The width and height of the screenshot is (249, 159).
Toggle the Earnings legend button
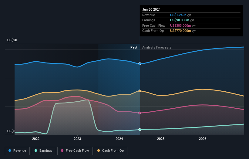pyautogui.click(x=43, y=151)
